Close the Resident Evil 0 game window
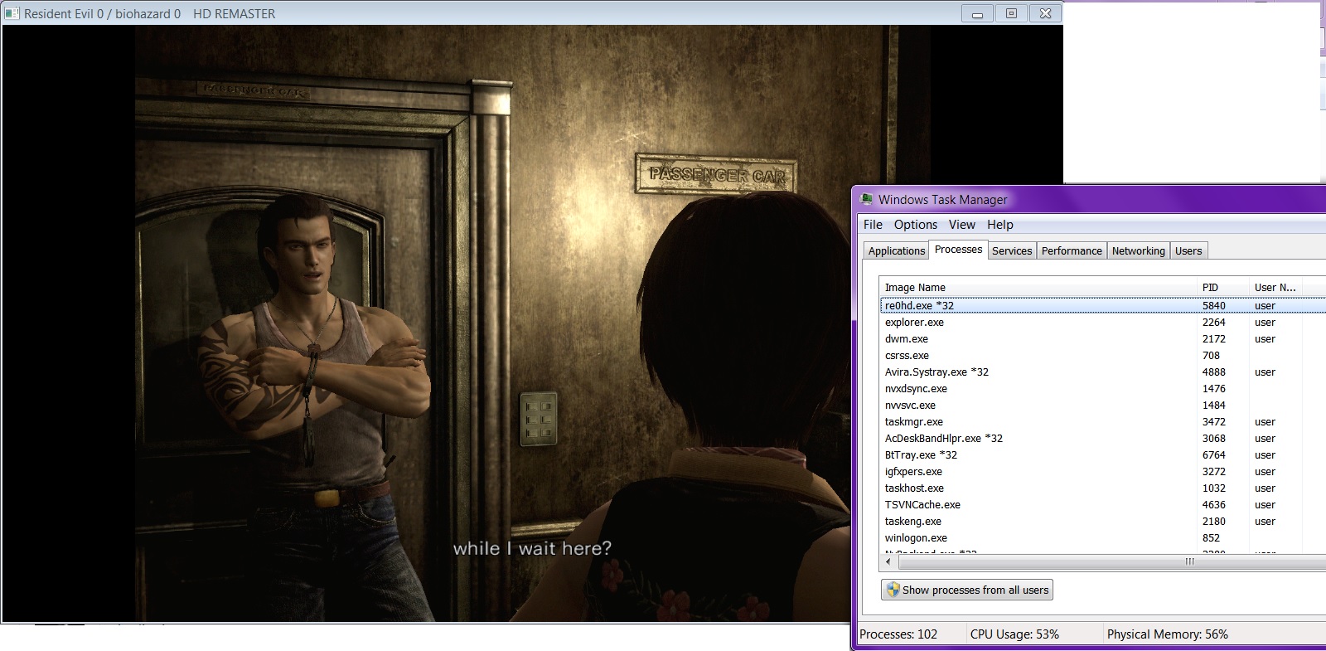 coord(1045,13)
